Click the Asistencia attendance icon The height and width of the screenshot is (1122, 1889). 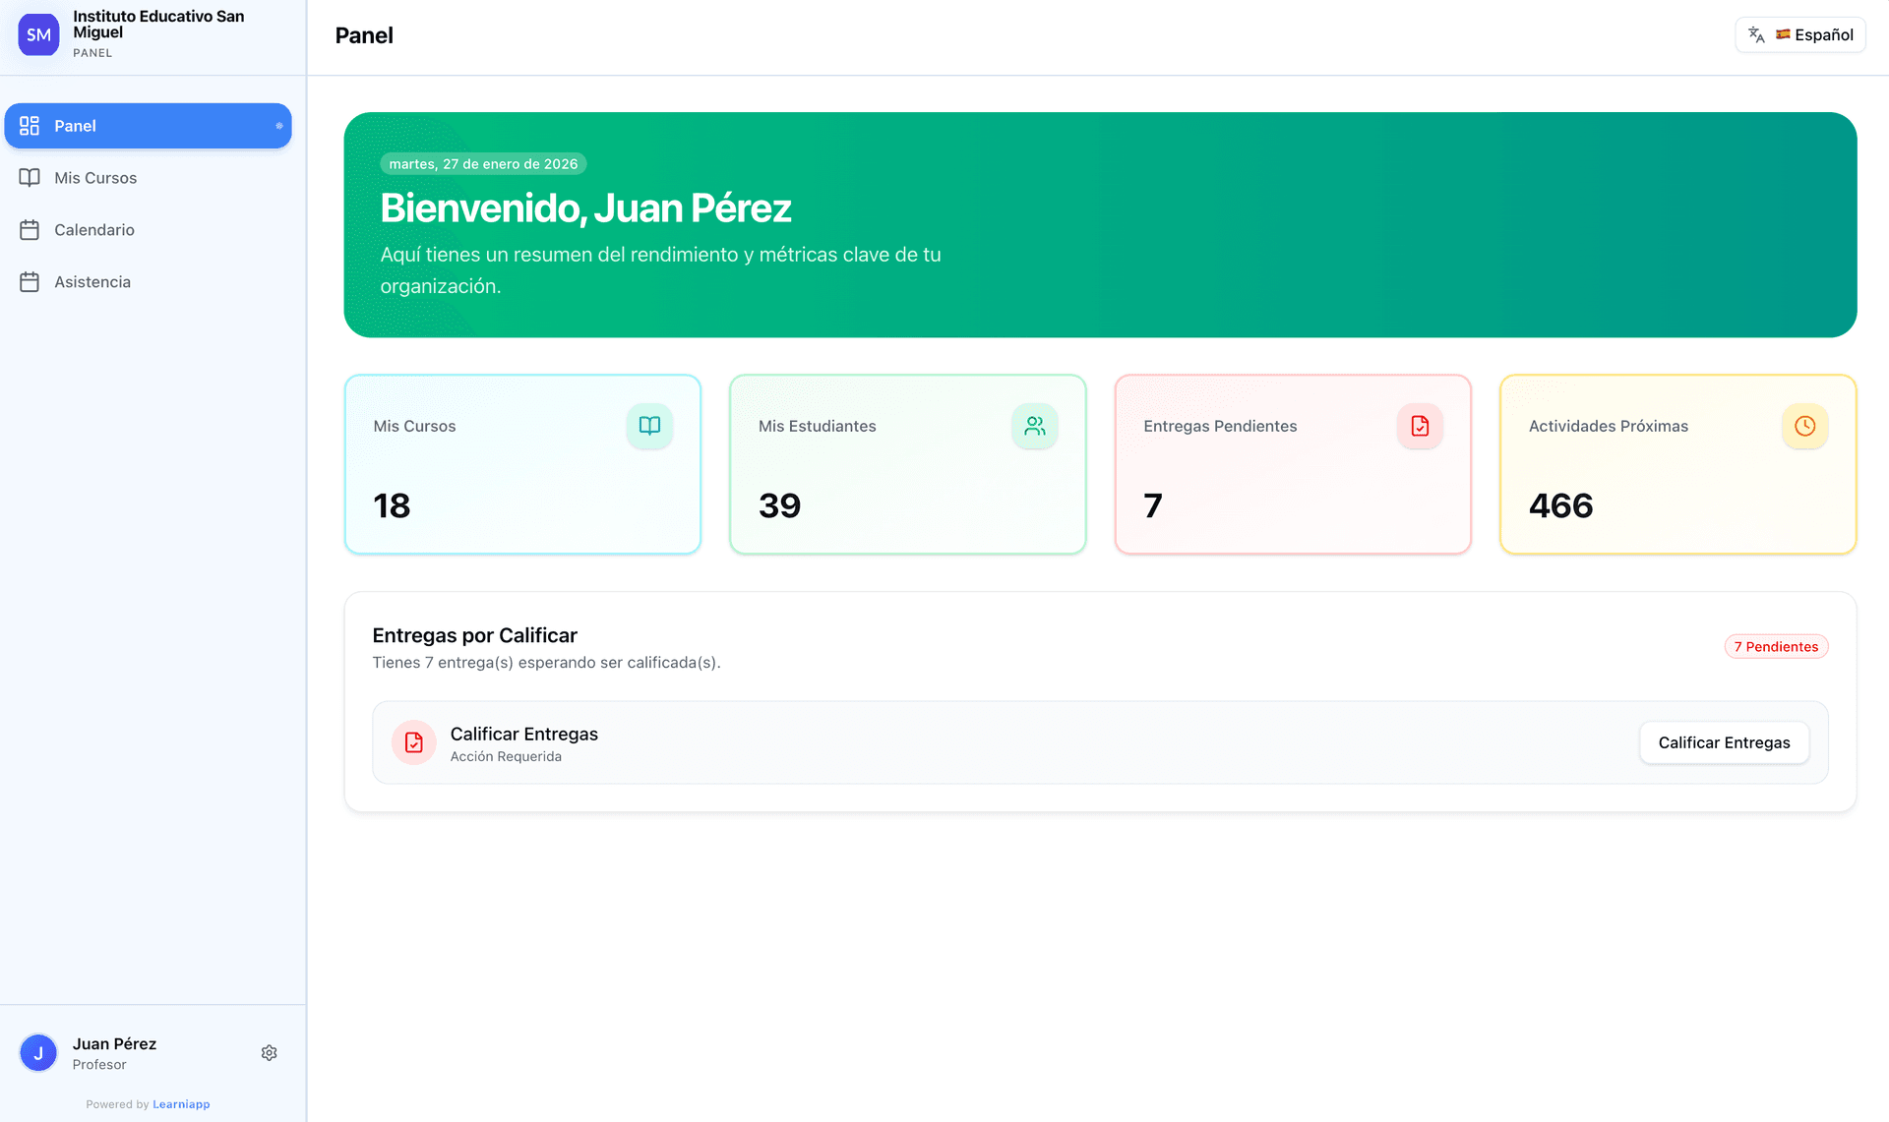[x=30, y=280]
